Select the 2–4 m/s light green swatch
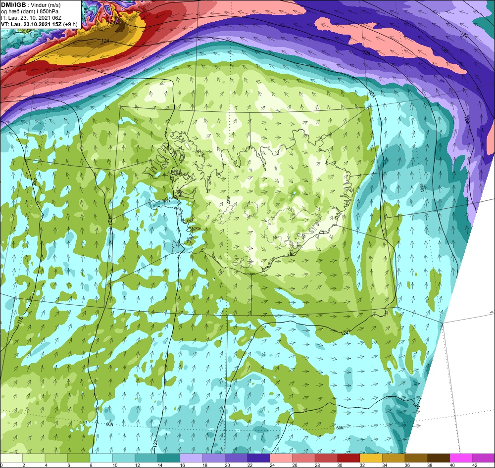 click(x=34, y=458)
